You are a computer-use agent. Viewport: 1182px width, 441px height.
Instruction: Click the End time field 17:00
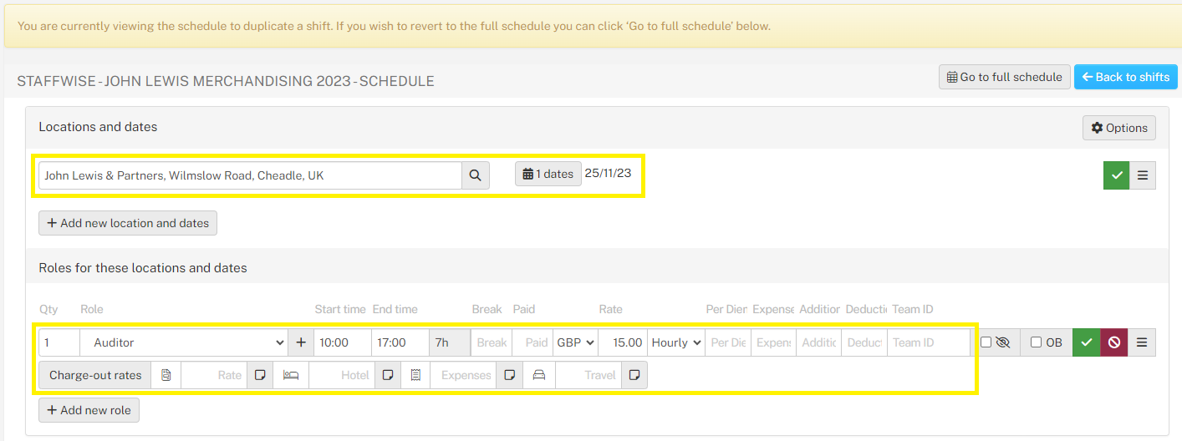[400, 342]
